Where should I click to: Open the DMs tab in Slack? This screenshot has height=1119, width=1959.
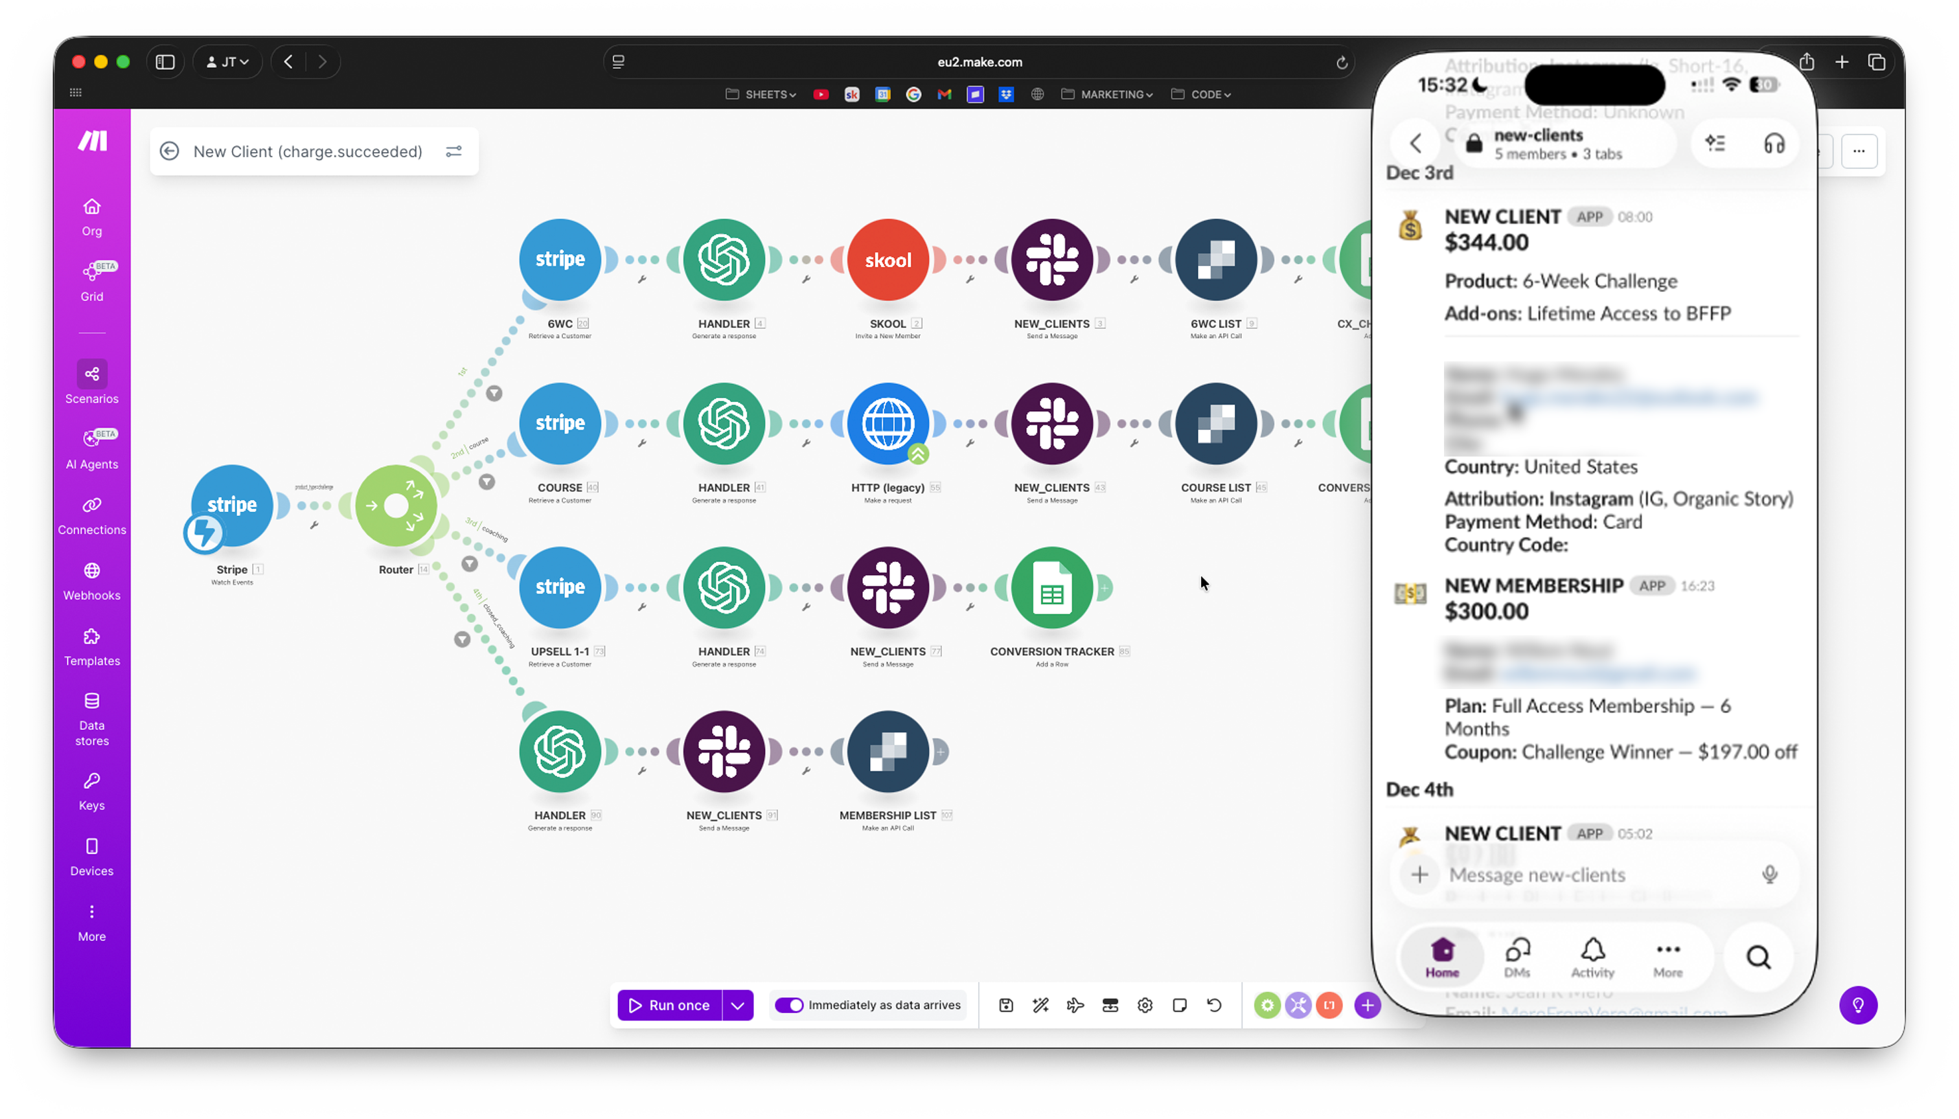pyautogui.click(x=1518, y=957)
